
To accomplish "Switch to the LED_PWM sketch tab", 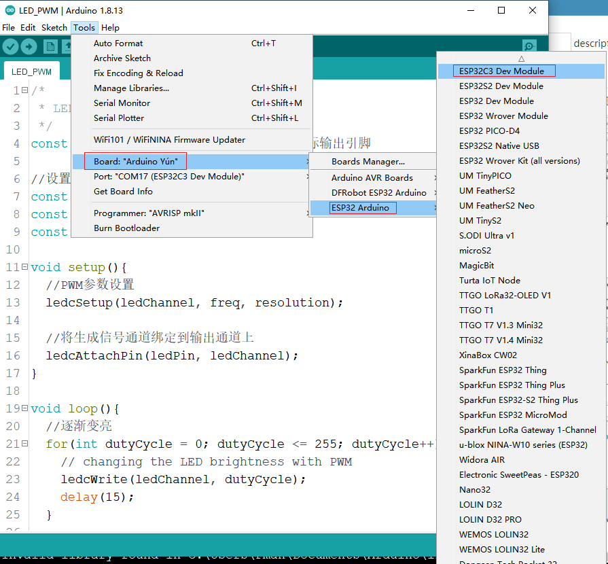I will pos(31,72).
